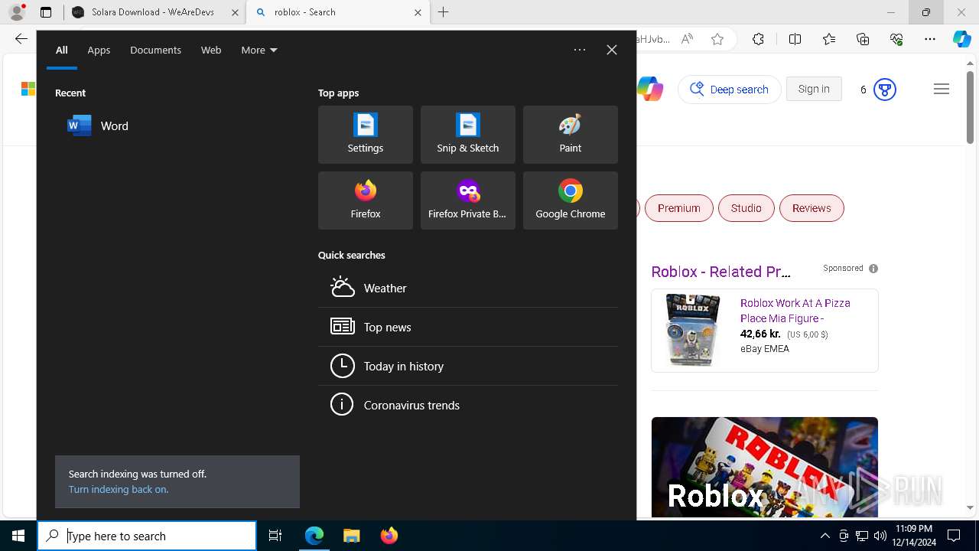Click the Type here to search box
979x551 pixels.
[147, 536]
